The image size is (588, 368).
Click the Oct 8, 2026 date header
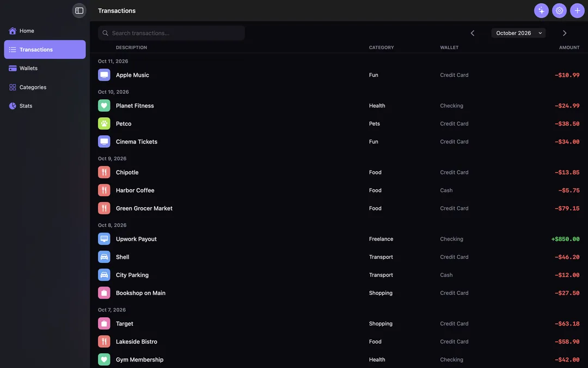tap(112, 225)
